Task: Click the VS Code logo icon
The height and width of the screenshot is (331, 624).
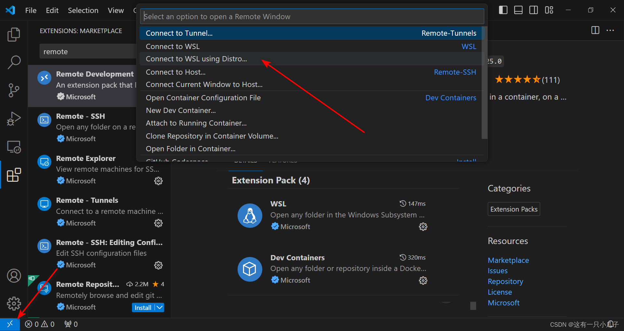Action: coord(10,10)
